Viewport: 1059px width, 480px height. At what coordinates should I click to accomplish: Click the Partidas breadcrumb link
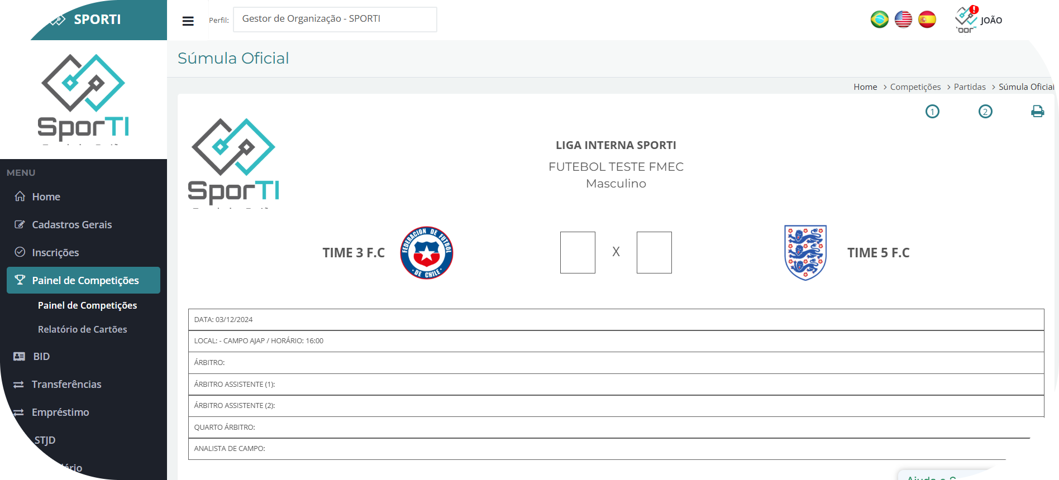(970, 87)
